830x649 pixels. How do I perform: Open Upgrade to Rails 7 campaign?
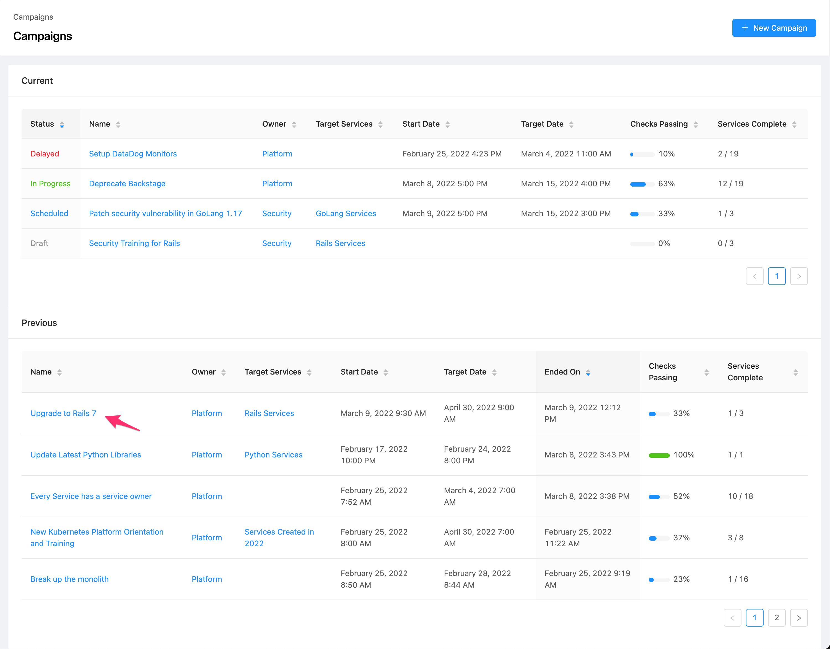click(x=63, y=414)
